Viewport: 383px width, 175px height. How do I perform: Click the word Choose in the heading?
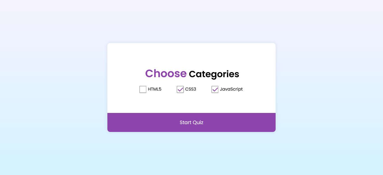coord(165,74)
